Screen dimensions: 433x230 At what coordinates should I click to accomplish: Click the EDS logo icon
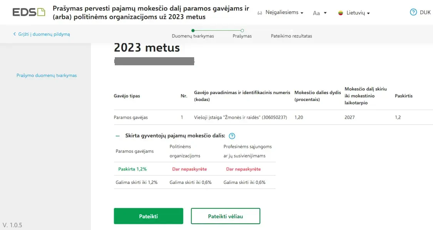pos(29,12)
